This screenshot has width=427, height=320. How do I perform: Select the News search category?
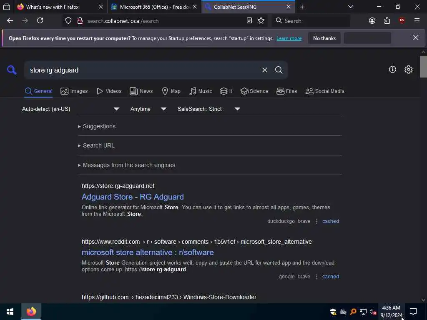click(x=141, y=91)
